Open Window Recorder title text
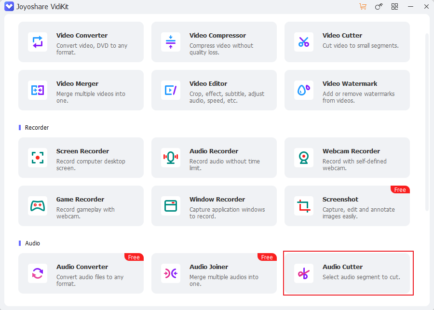This screenshot has width=434, height=310. [x=217, y=199]
